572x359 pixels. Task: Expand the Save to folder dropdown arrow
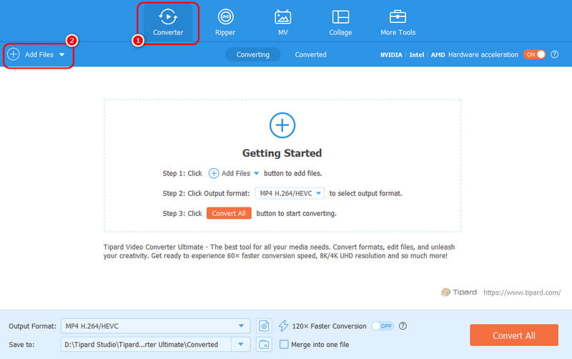coord(241,345)
